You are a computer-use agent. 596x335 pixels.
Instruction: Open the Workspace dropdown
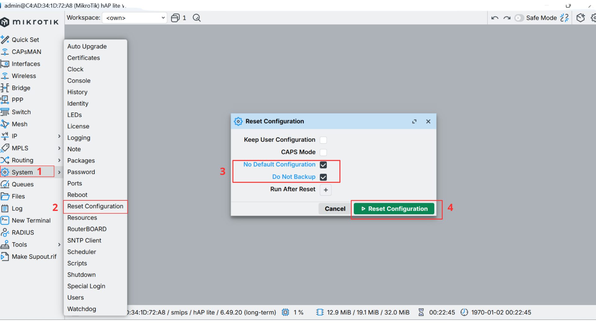[x=134, y=18]
